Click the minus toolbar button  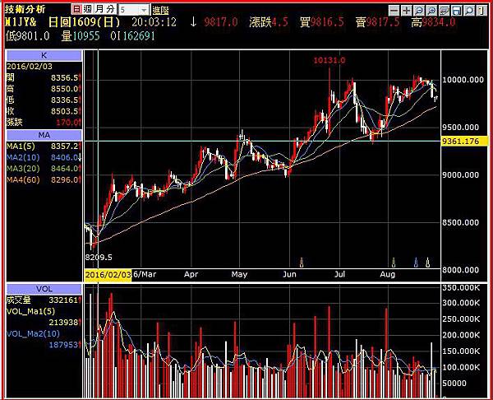394,10
